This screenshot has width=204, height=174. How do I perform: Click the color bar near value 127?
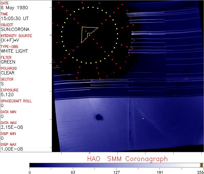(116, 165)
